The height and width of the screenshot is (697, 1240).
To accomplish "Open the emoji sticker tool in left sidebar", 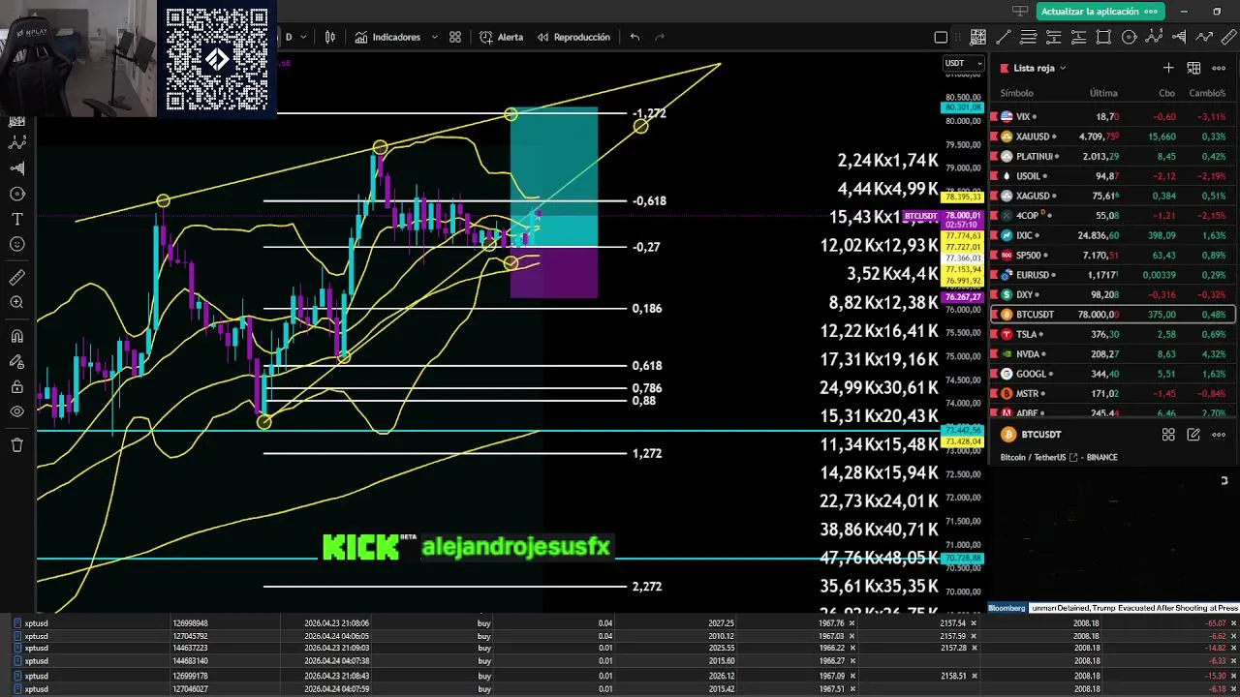I will click(x=16, y=245).
